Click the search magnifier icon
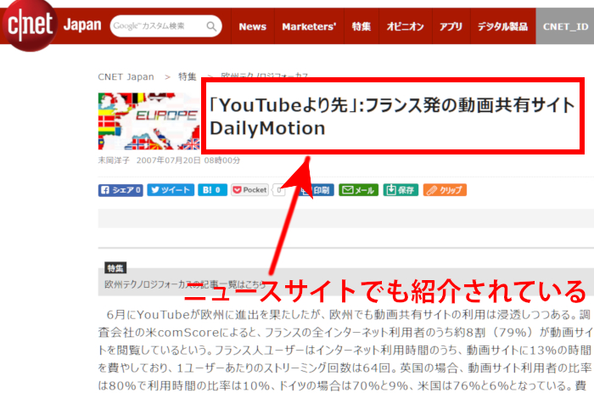594x393 pixels. coord(211,26)
